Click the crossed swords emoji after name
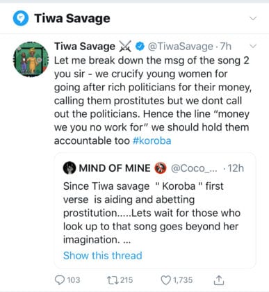This screenshot has height=292, width=269. [125, 47]
